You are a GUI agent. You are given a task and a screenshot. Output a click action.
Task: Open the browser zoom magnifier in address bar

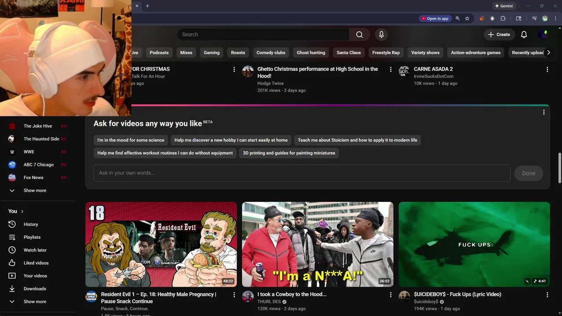tap(458, 18)
